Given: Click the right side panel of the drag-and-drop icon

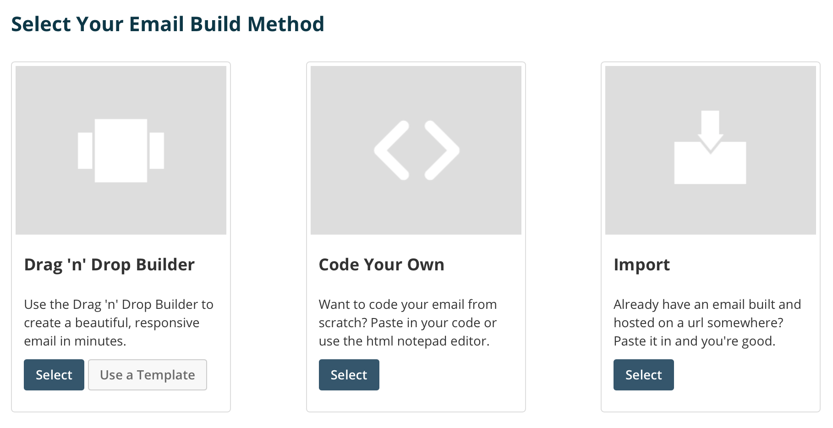Looking at the screenshot, I should tap(157, 150).
